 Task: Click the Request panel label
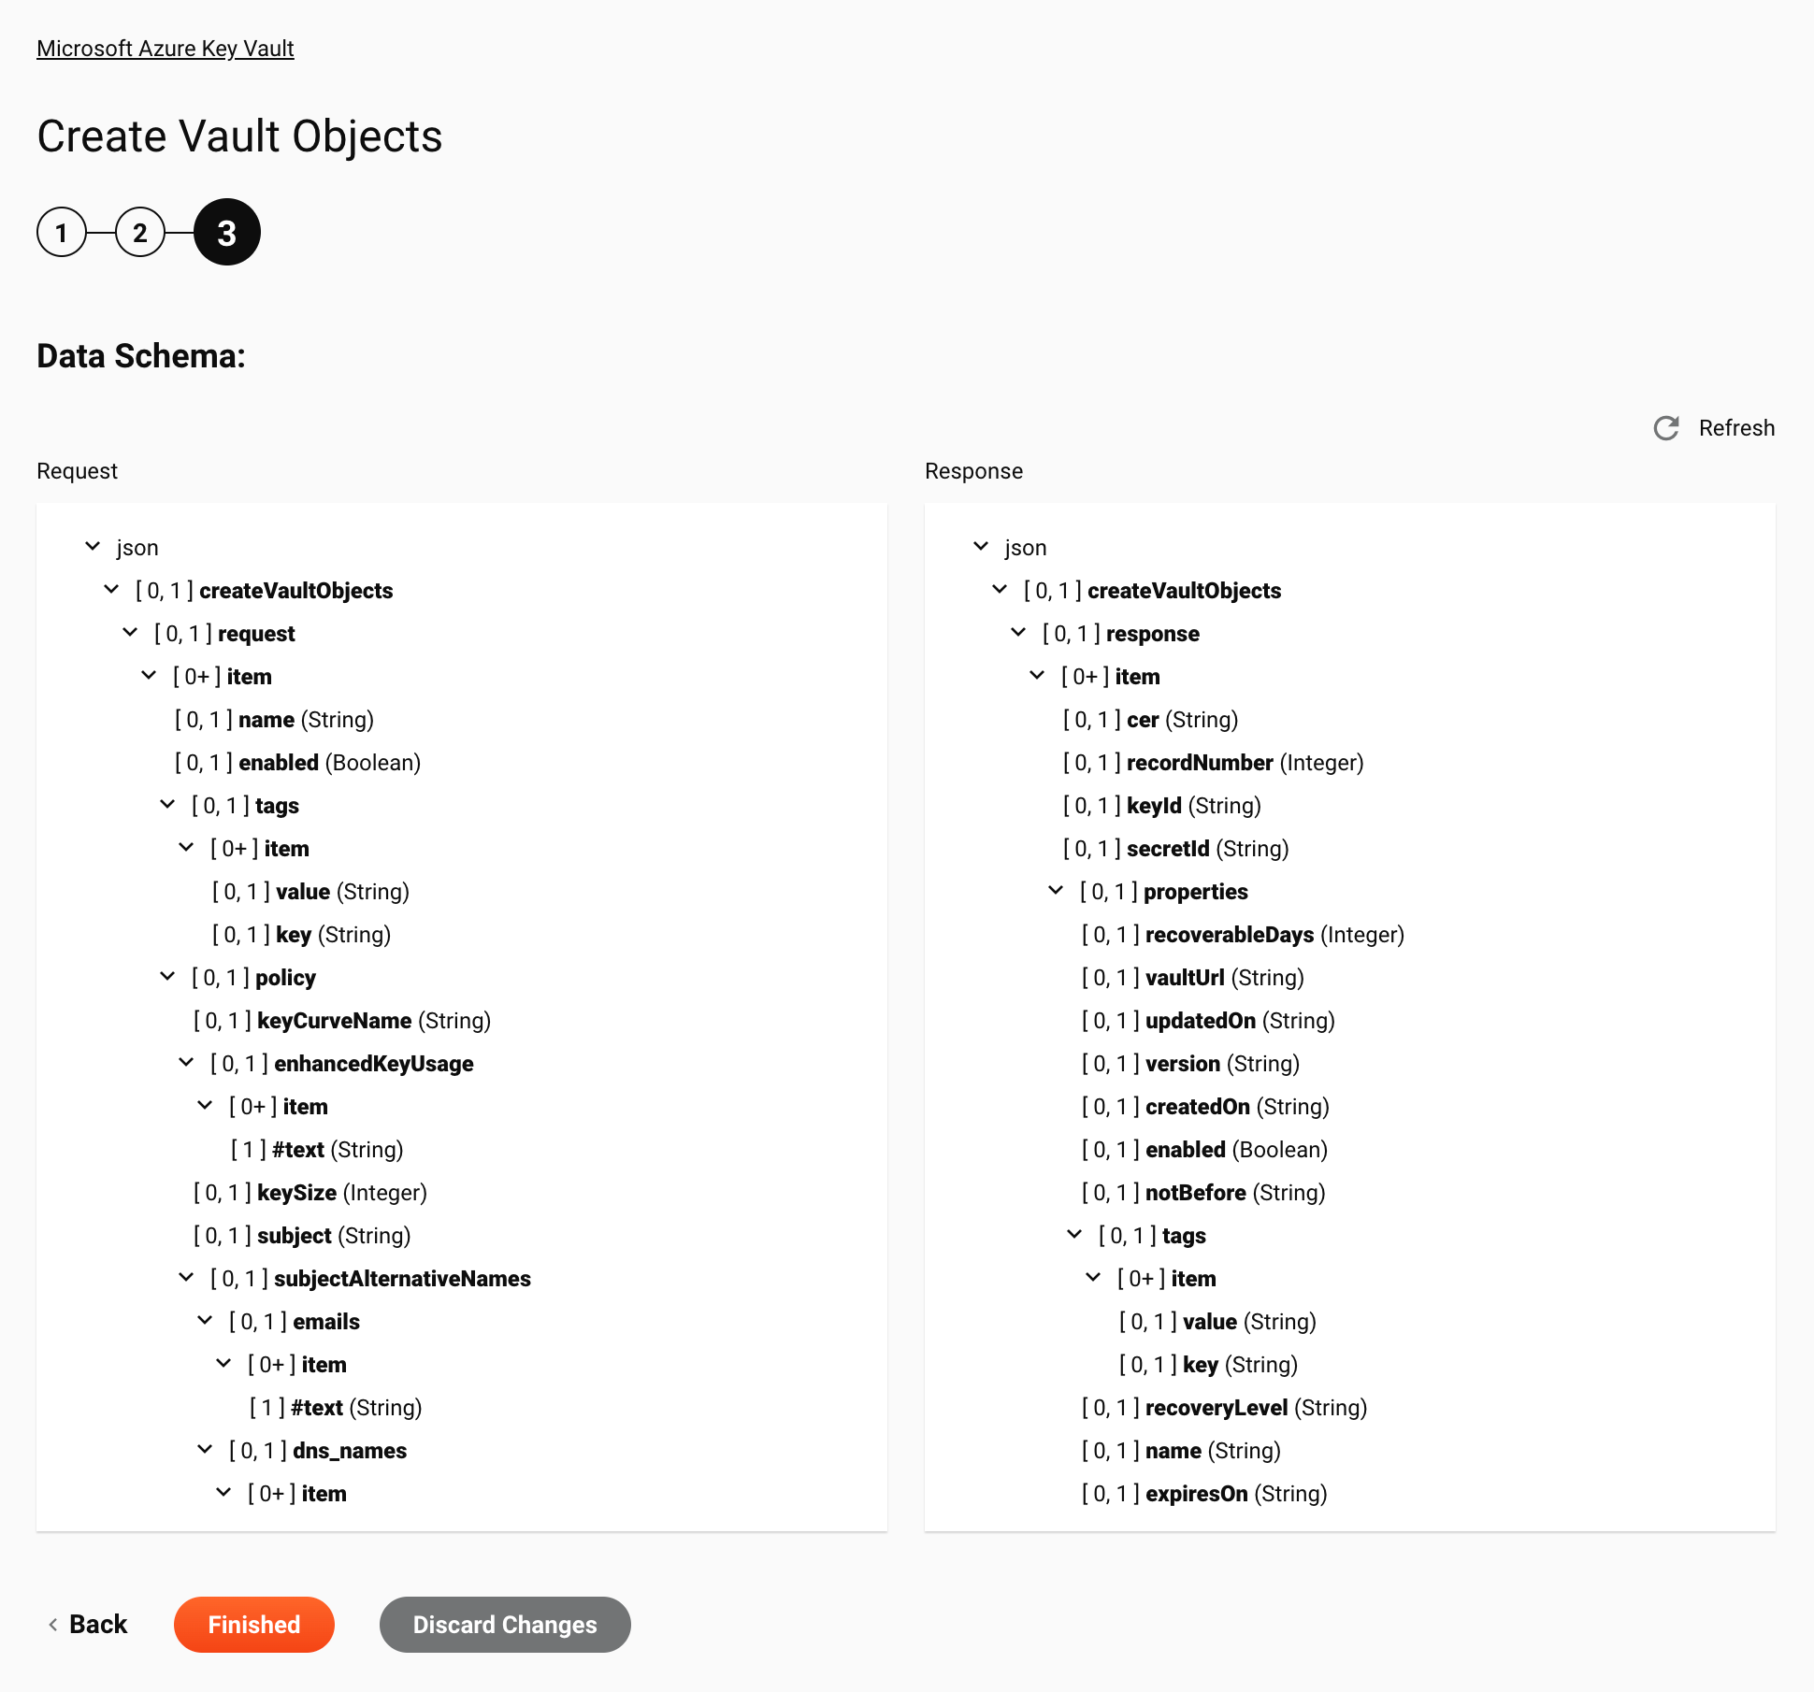pos(77,471)
